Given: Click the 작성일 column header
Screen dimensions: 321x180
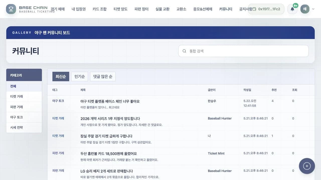Looking at the screenshot, I should [247, 90].
